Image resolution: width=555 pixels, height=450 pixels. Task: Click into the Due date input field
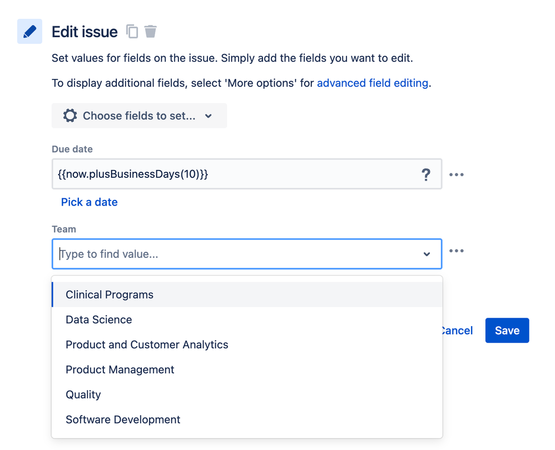click(x=234, y=174)
